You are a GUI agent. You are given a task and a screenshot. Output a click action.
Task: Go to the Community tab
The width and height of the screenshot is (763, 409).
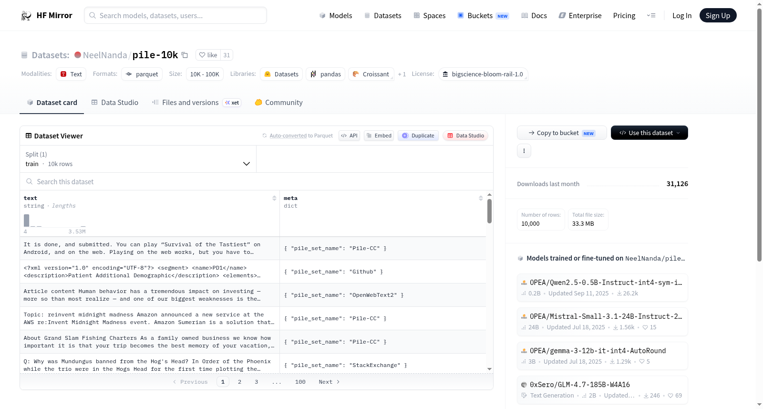(x=279, y=103)
